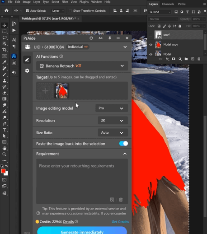Click the red foreground color swatch

tap(3, 171)
